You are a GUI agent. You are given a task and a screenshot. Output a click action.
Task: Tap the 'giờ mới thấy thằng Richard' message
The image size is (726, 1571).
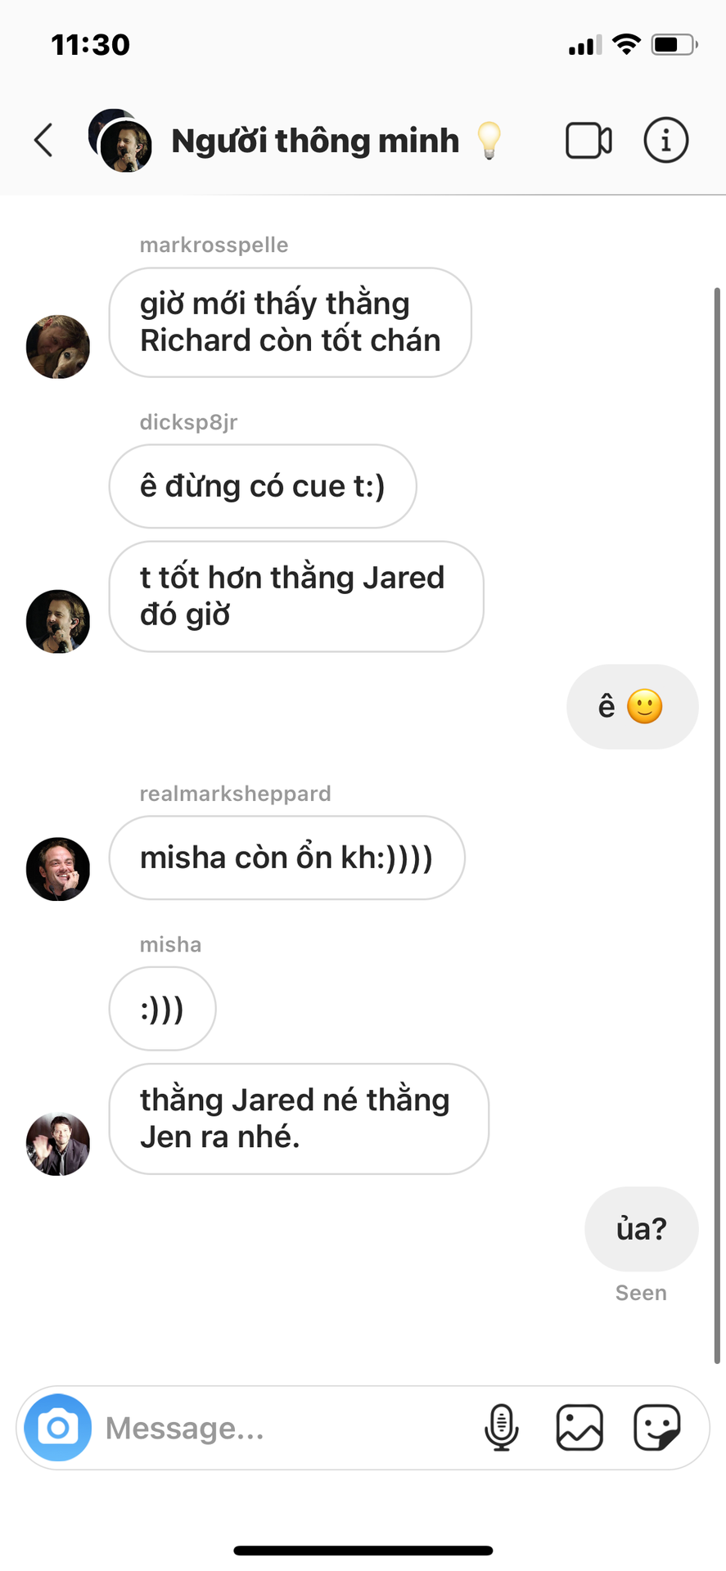(x=290, y=322)
